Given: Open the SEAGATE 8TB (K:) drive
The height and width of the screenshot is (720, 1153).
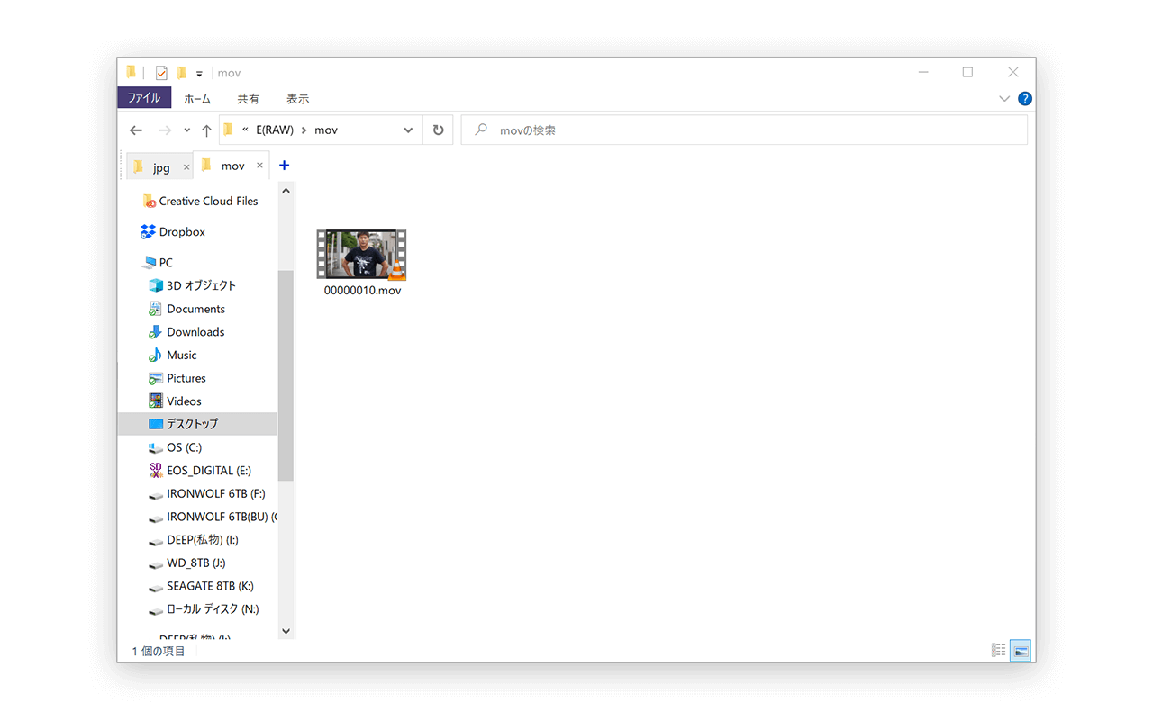Looking at the screenshot, I should pos(210,586).
